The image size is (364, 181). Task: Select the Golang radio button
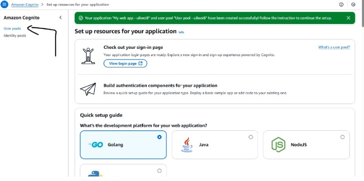159,137
